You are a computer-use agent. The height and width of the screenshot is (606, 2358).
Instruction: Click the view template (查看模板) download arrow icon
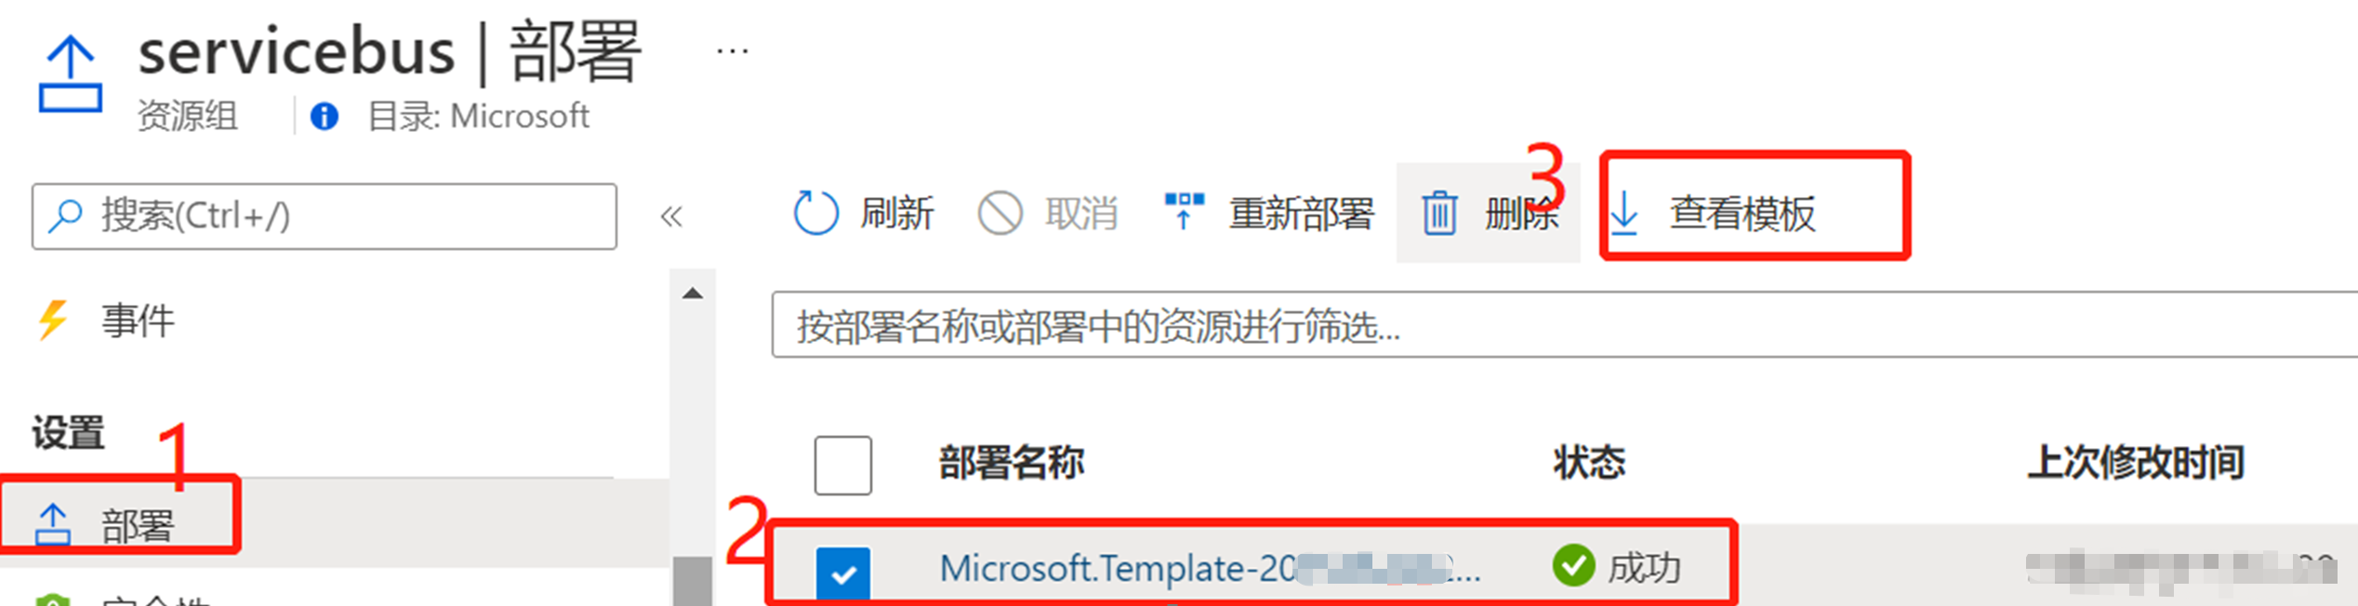coord(1623,213)
